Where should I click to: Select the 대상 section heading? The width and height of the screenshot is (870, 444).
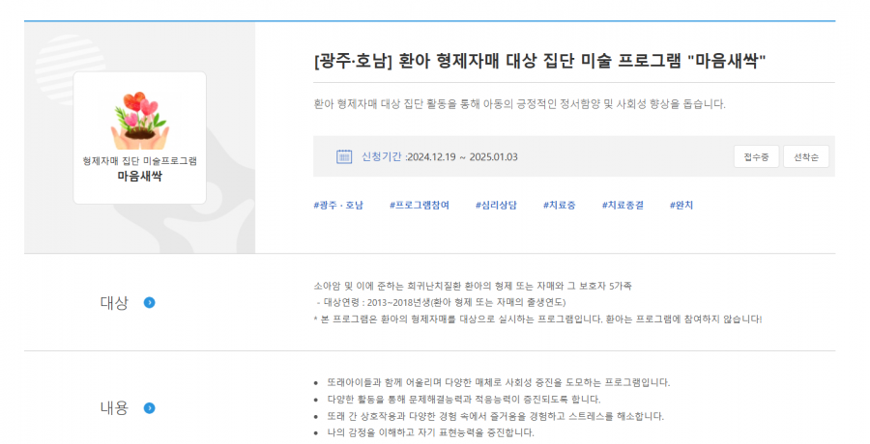click(114, 303)
